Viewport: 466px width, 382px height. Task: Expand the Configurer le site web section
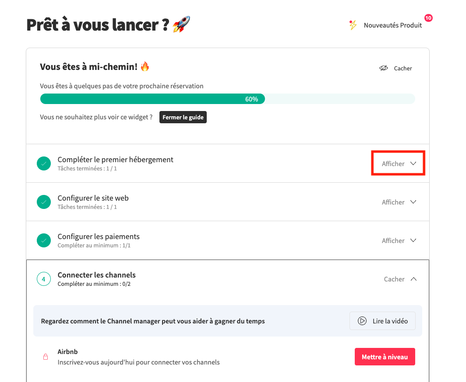(399, 202)
